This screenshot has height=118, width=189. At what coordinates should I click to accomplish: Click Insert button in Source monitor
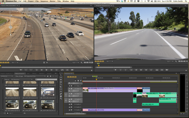click(62, 70)
